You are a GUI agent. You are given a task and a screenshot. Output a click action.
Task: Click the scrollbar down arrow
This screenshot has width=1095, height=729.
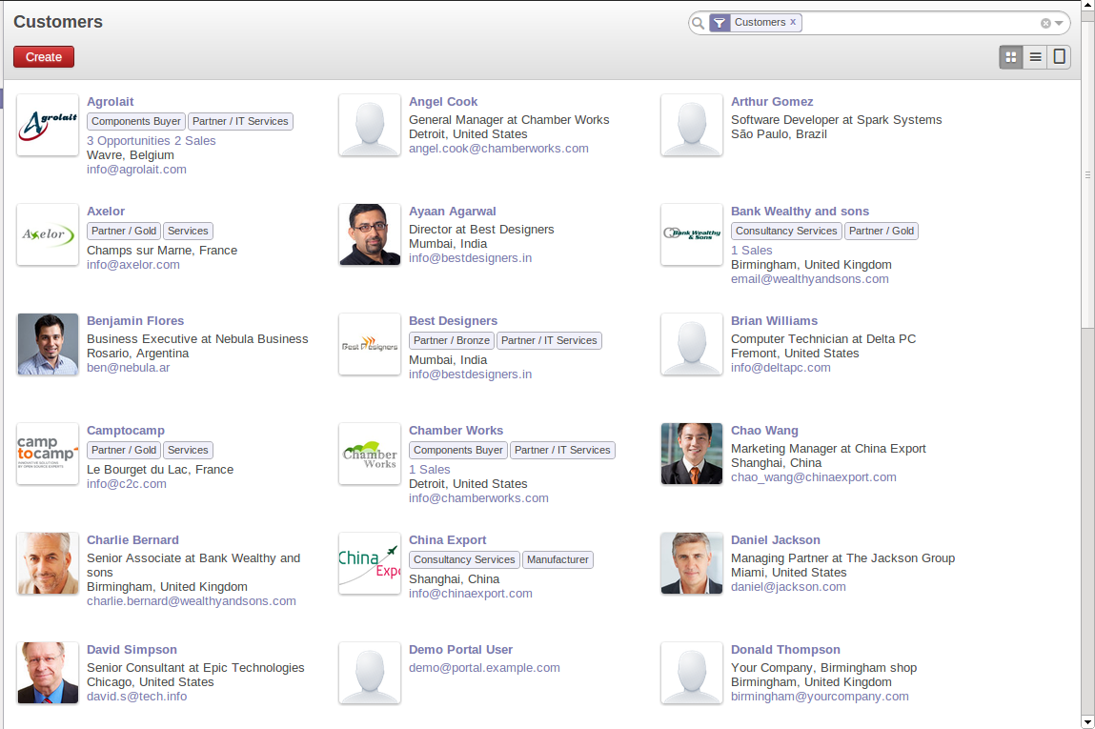(x=1087, y=721)
